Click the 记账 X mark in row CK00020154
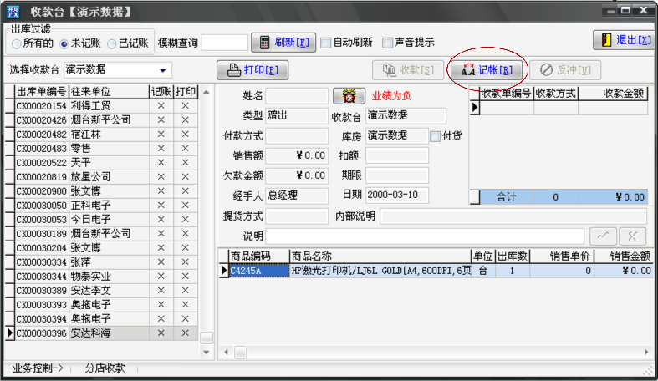The image size is (658, 381). tap(161, 106)
